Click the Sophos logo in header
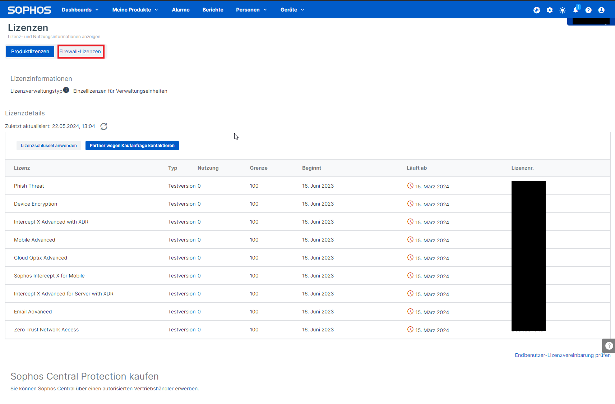This screenshot has height=404, width=615. point(29,10)
